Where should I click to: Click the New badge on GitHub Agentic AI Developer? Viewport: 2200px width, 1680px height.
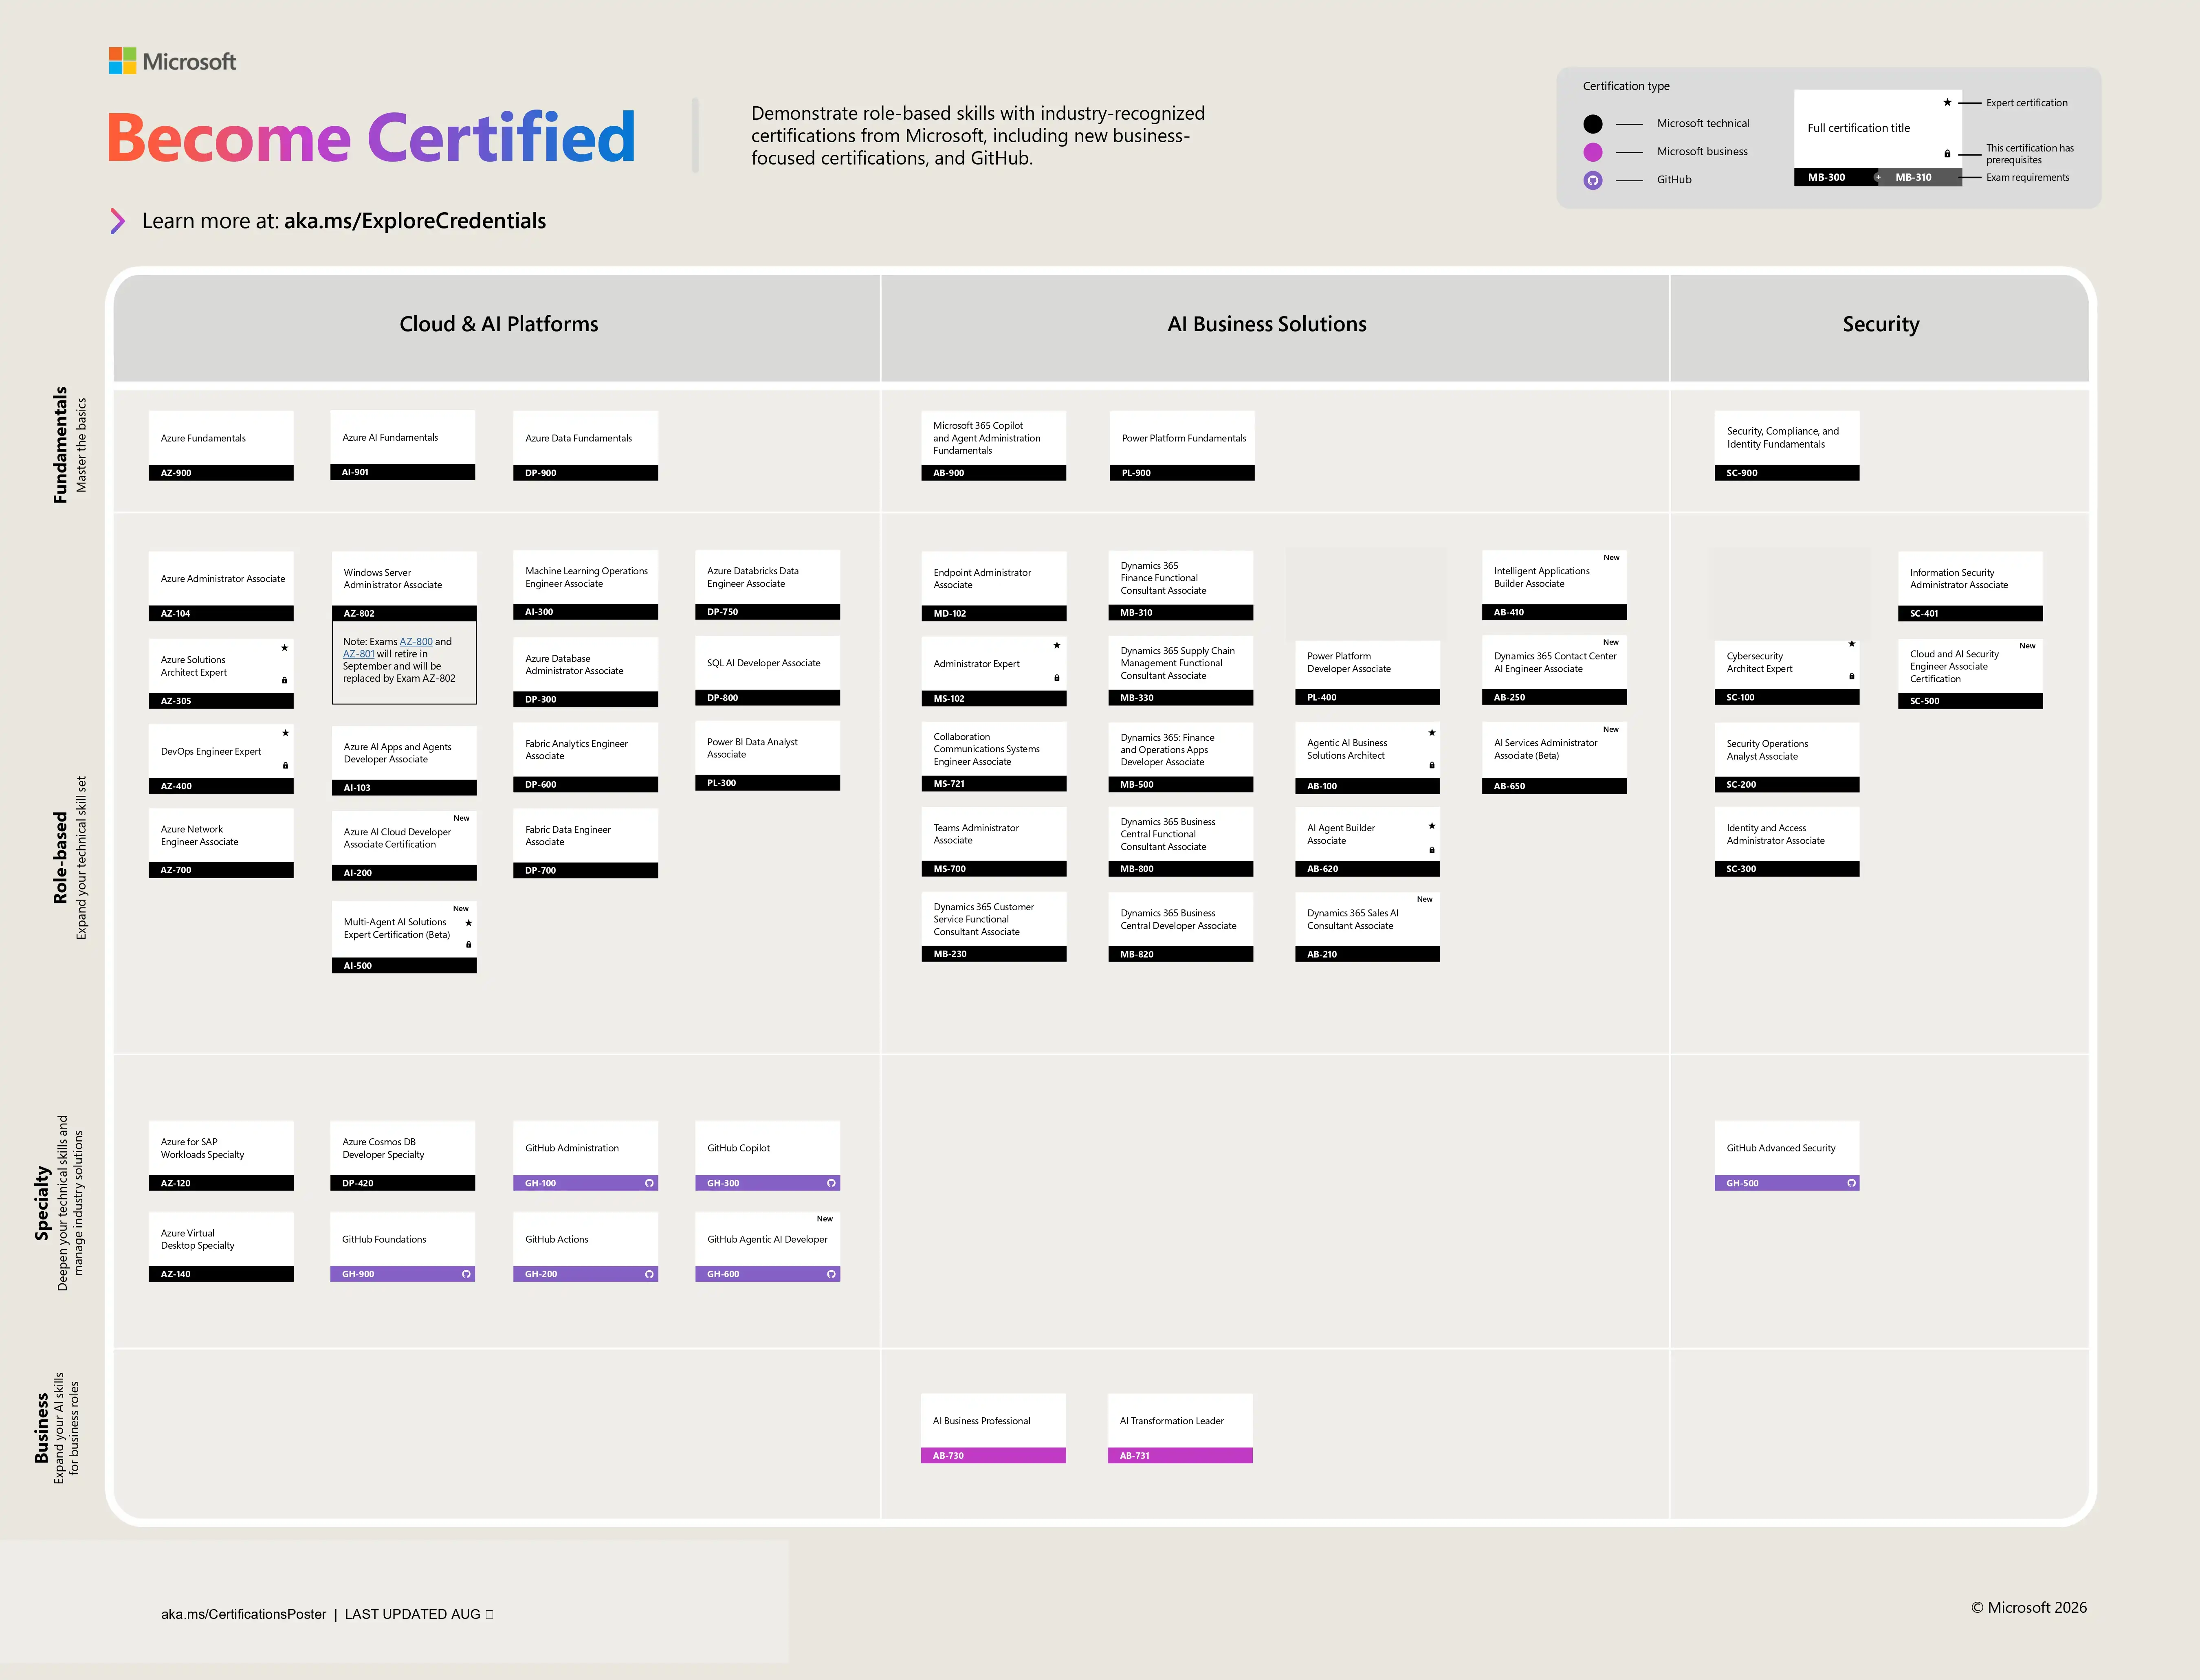tap(824, 1219)
